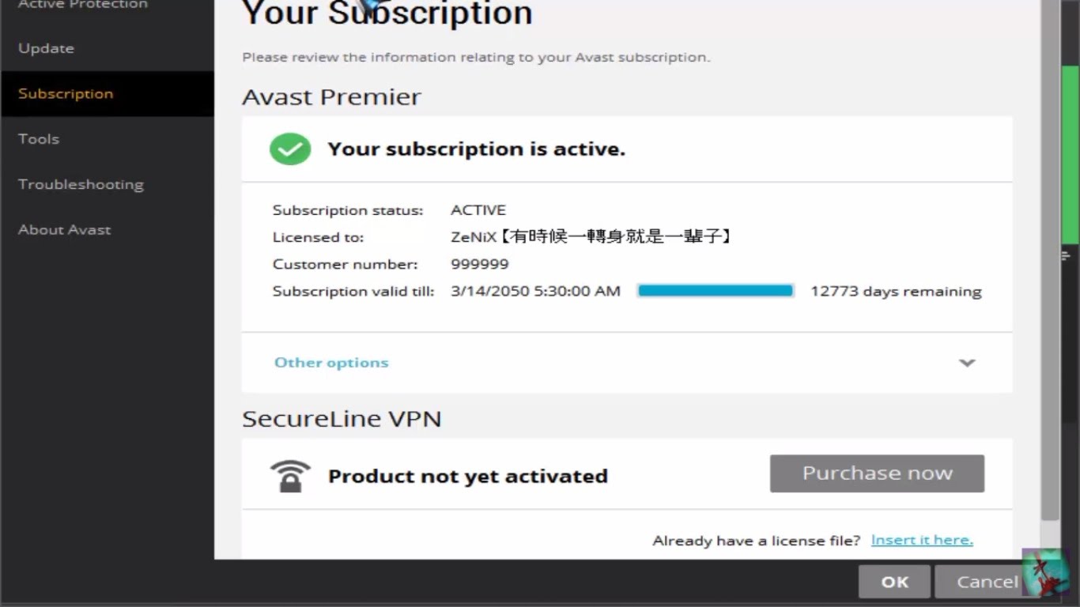Open Active Protection in the sidebar
The height and width of the screenshot is (607, 1080).
[x=82, y=5]
